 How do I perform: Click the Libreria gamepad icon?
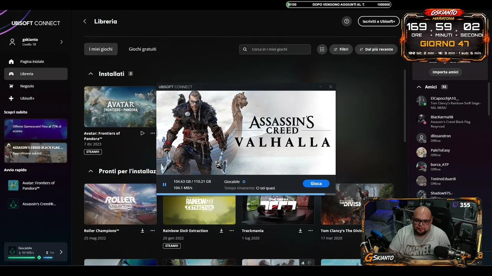click(11, 74)
